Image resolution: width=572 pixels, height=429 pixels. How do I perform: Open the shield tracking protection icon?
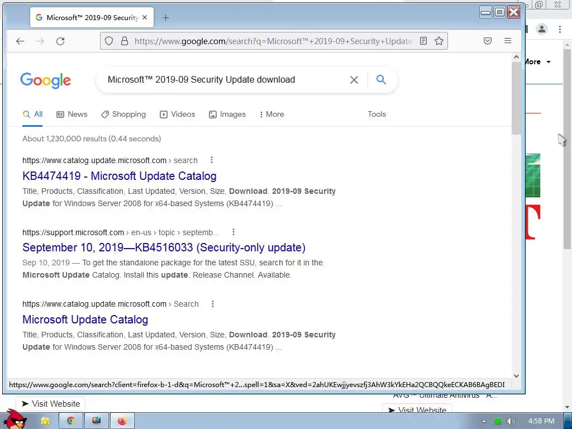109,41
